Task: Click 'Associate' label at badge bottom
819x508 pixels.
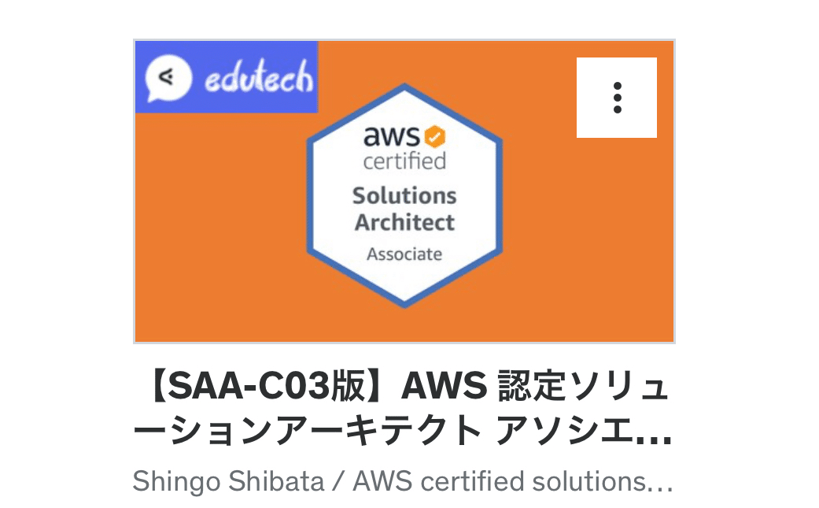Action: pos(404,254)
